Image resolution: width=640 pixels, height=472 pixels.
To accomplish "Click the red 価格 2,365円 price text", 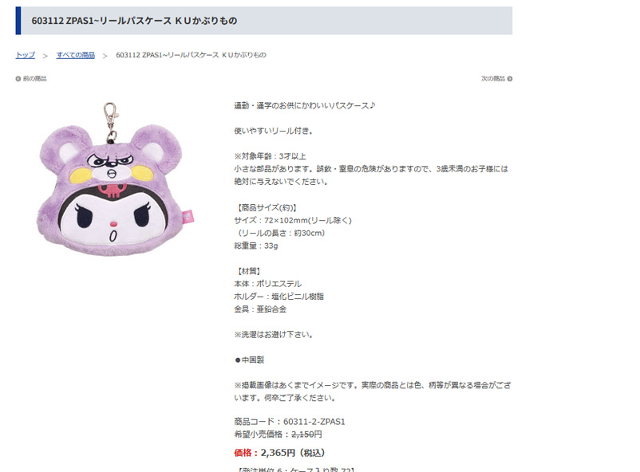I will (x=279, y=453).
